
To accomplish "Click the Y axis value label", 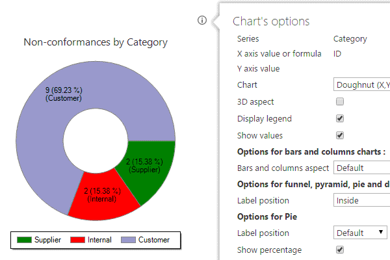I will 259,69.
